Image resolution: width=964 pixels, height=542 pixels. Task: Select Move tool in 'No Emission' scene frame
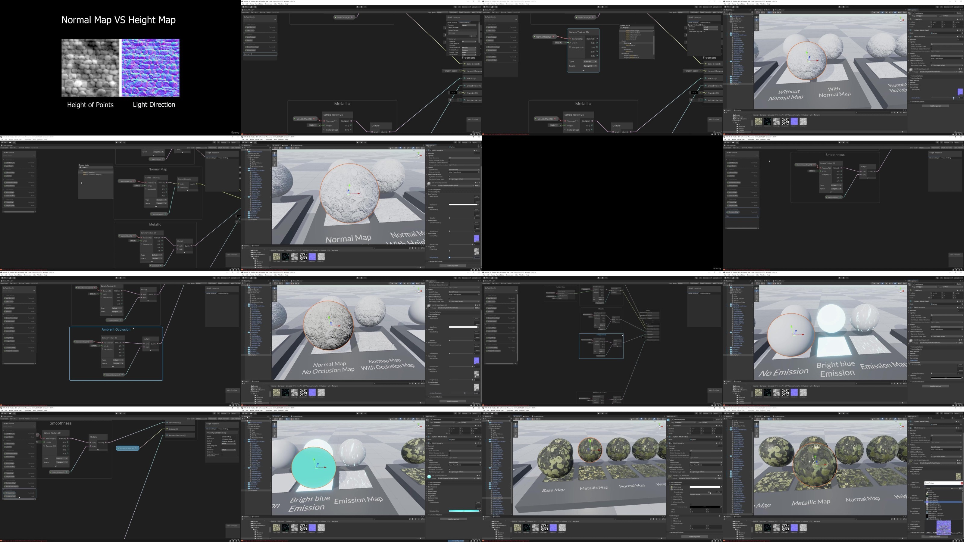pyautogui.click(x=757, y=291)
